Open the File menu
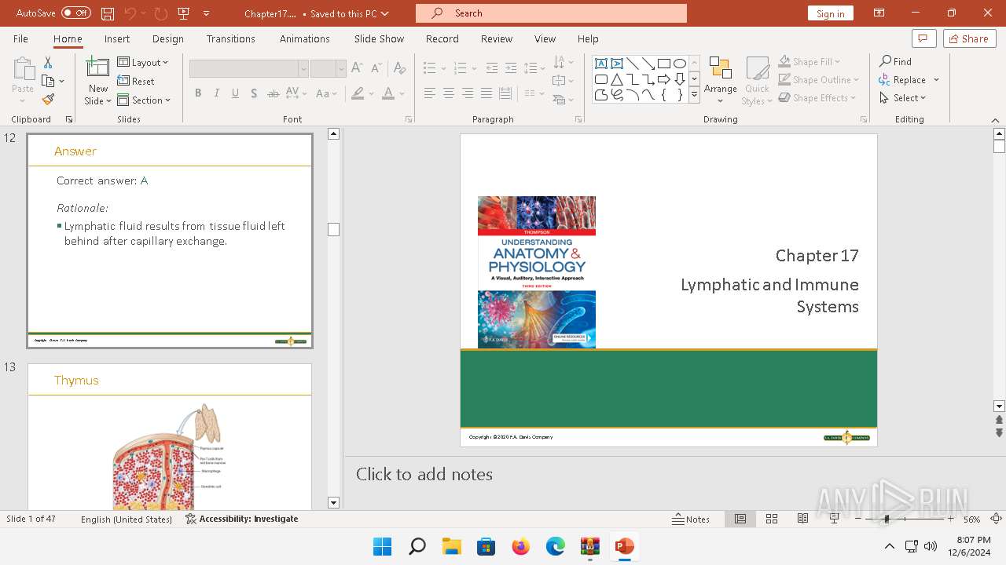 pos(20,38)
